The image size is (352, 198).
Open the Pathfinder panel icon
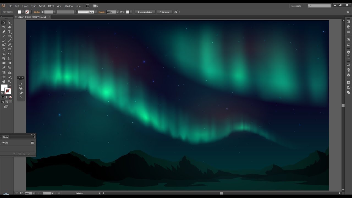349,93
